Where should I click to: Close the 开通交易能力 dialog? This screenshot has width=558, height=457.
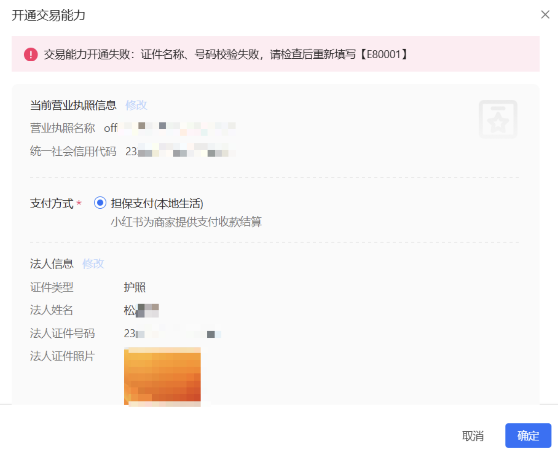pos(545,14)
